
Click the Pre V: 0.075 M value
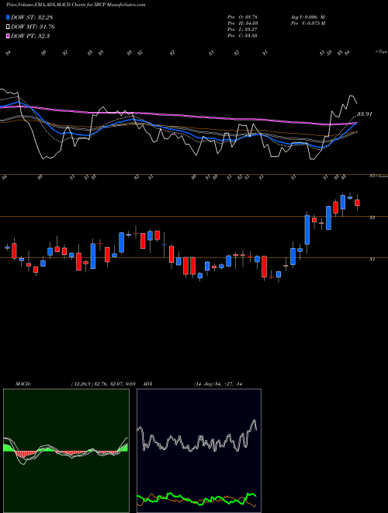click(x=309, y=23)
